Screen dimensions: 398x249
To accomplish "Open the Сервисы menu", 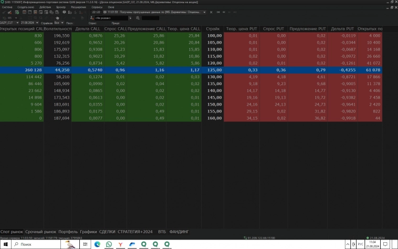I will (x=97, y=7).
